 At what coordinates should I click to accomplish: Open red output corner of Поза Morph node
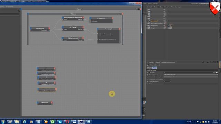[x=119, y=29]
